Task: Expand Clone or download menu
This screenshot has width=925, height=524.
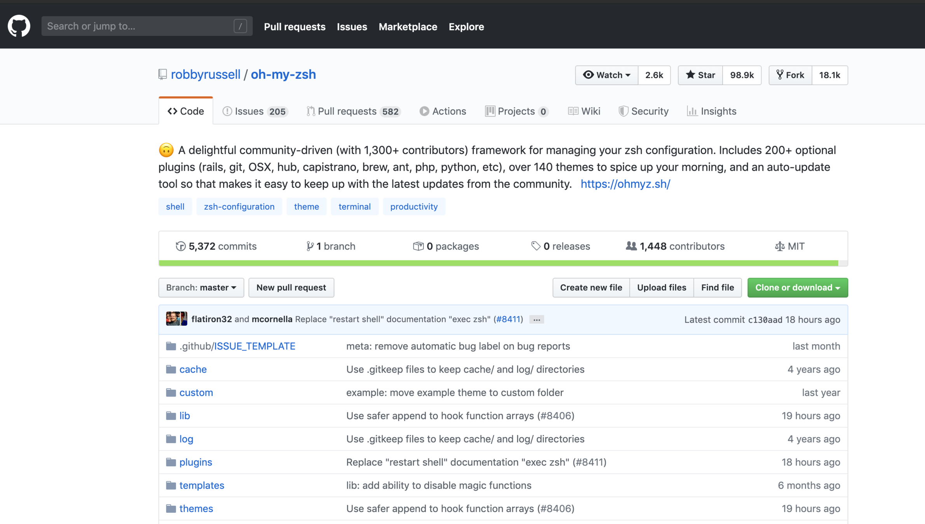Action: 797,288
